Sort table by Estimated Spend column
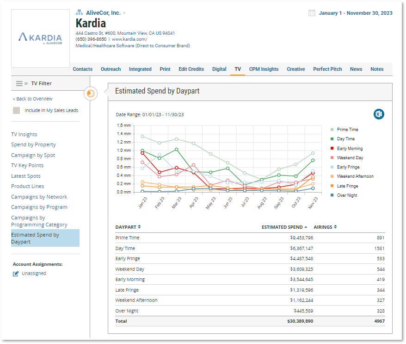The width and height of the screenshot is (406, 344). [x=284, y=227]
